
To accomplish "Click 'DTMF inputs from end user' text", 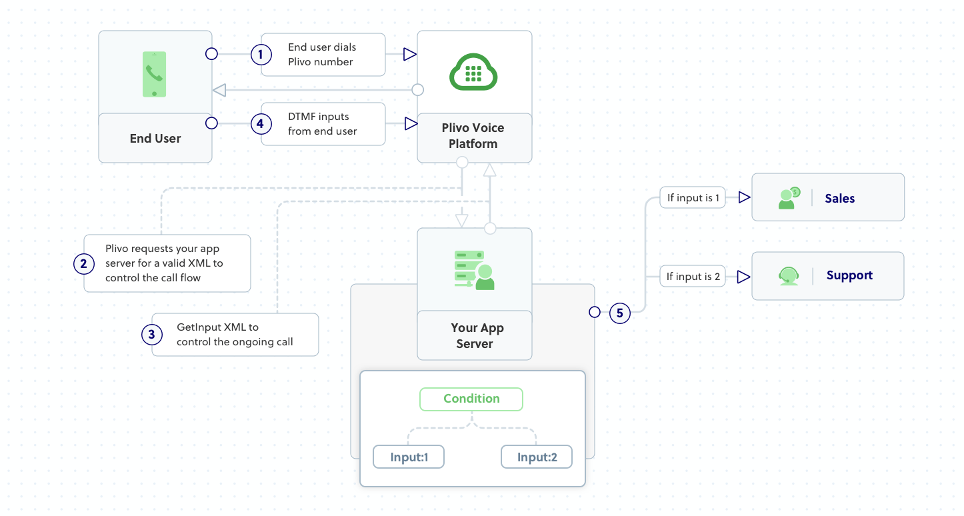I will coord(323,124).
